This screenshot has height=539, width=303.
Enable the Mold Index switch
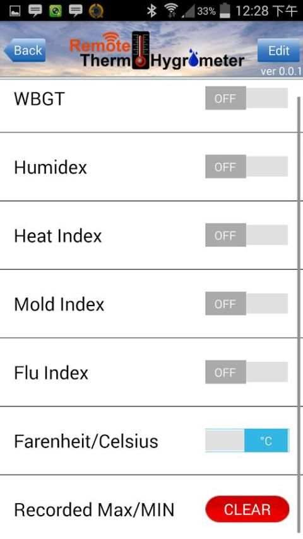247,304
